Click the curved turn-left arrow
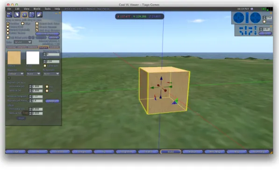The image size is (279, 170). point(241,33)
